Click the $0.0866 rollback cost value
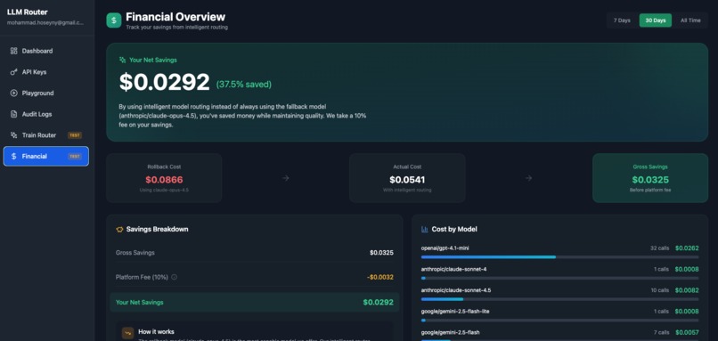The width and height of the screenshot is (718, 341). 164,180
